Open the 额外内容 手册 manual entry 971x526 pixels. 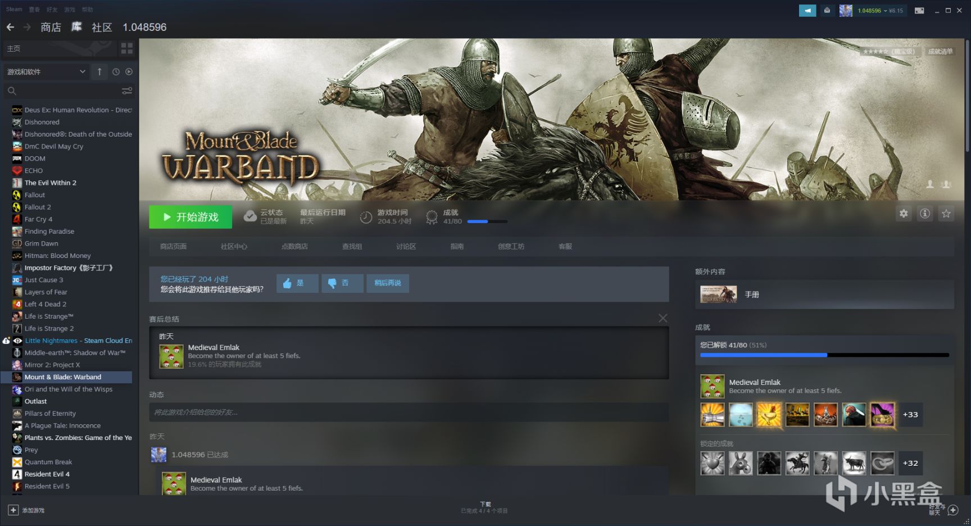[824, 294]
